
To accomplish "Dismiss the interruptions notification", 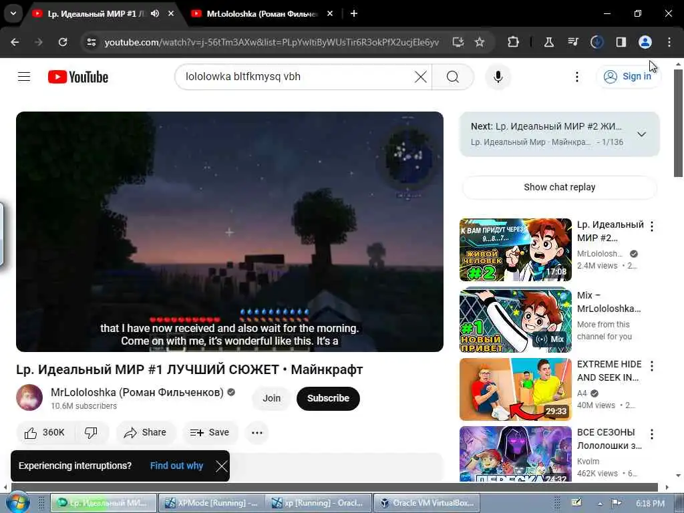I will click(222, 466).
